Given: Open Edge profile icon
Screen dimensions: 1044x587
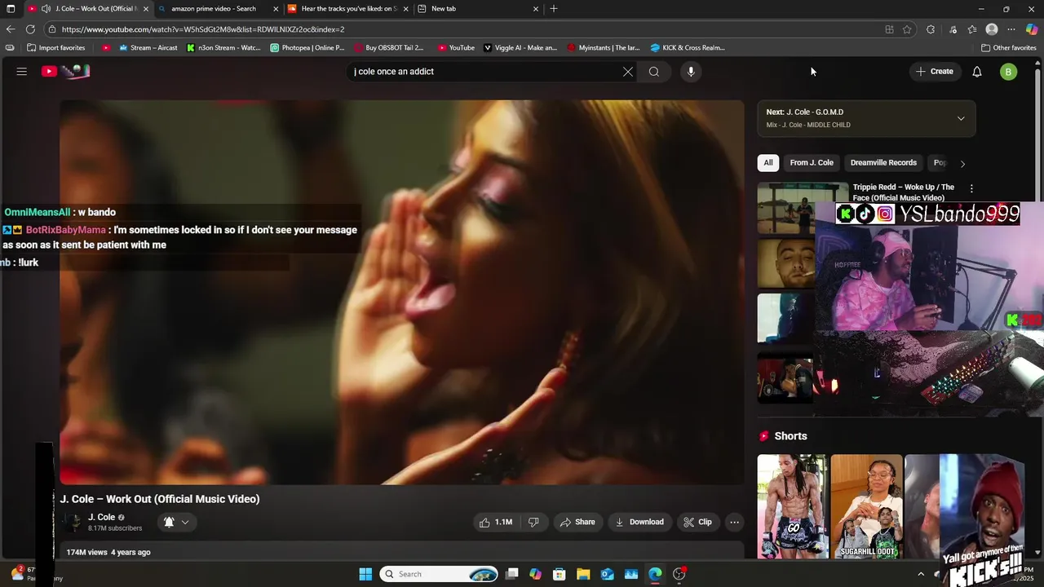Looking at the screenshot, I should click(992, 29).
